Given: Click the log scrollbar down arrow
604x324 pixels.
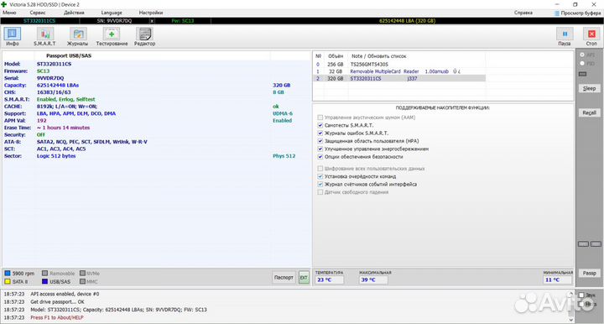Looking at the screenshot, I should pos(571,319).
